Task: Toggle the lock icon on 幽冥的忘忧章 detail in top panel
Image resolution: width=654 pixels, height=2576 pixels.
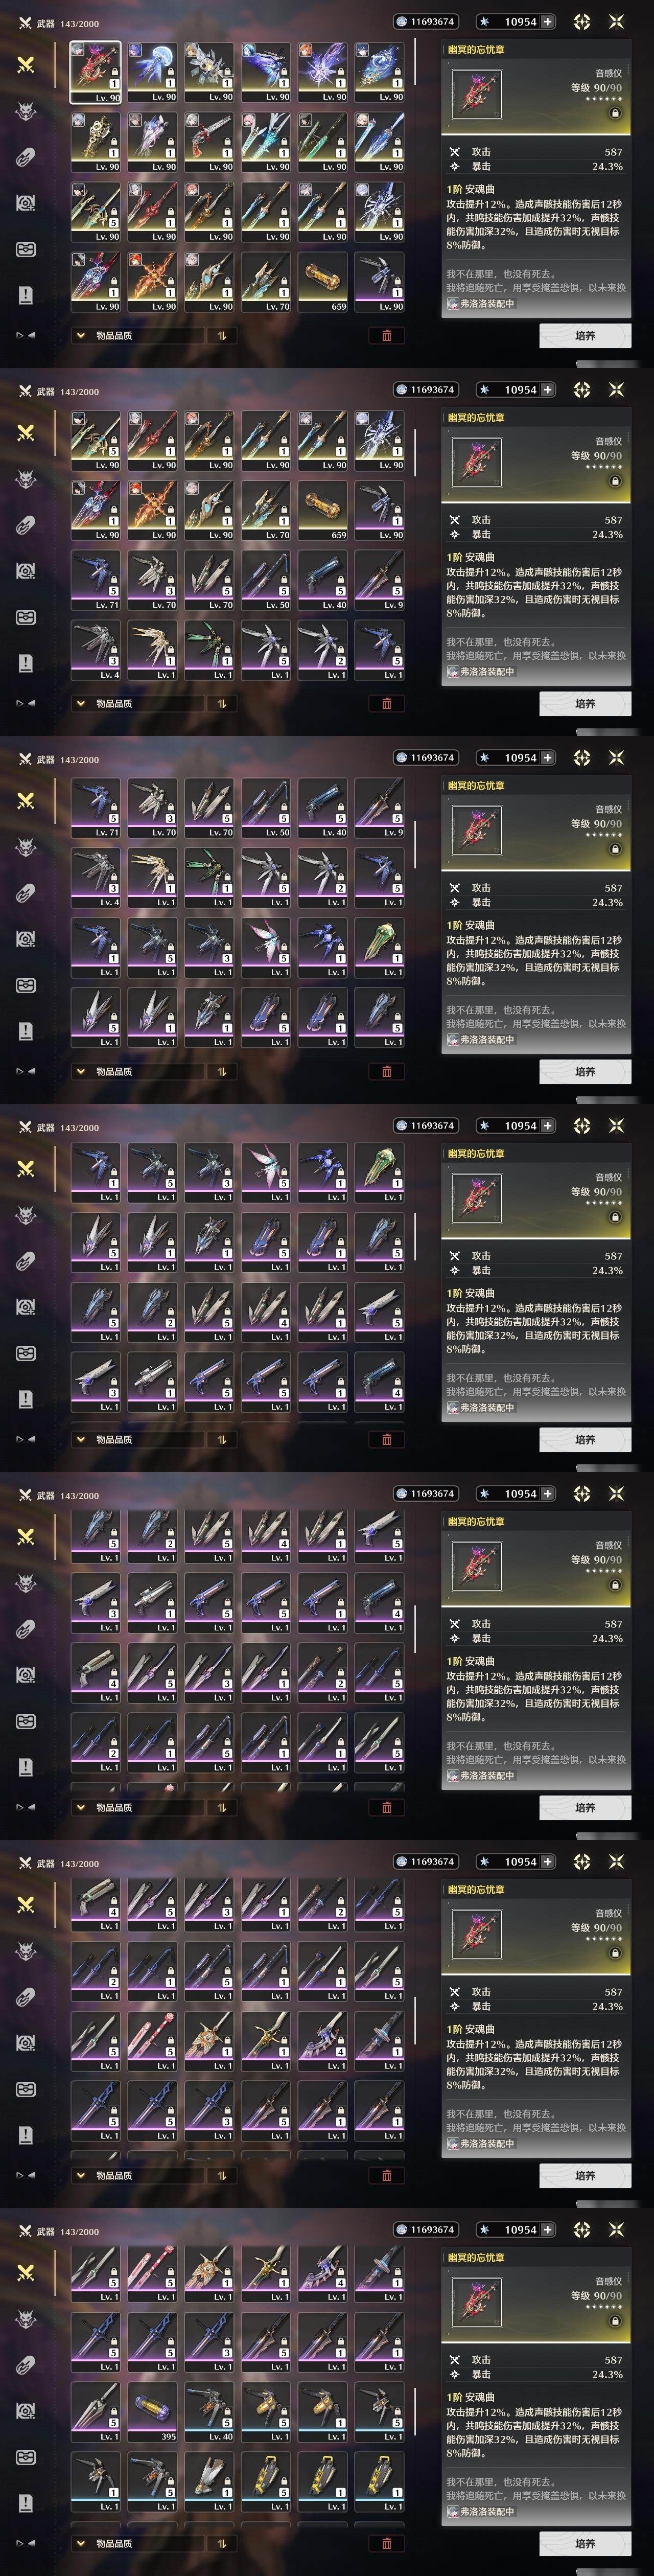Action: click(x=615, y=113)
